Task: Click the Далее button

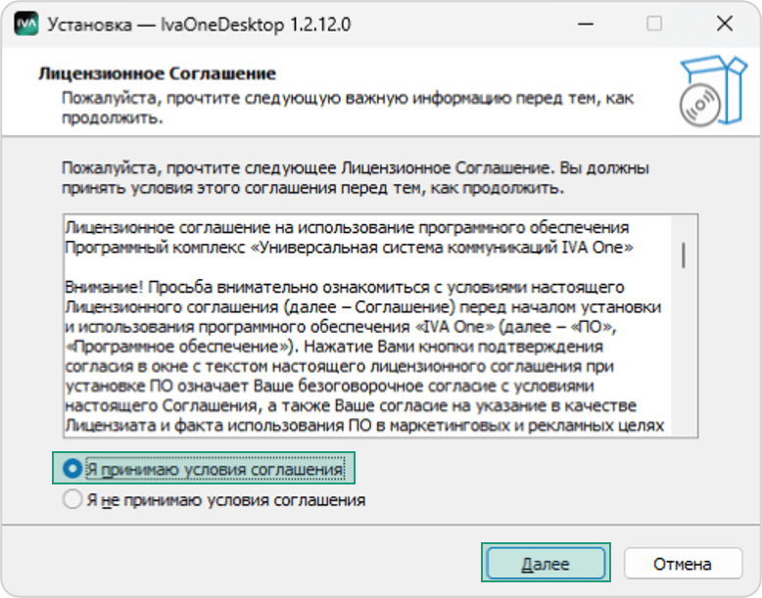Action: [546, 563]
